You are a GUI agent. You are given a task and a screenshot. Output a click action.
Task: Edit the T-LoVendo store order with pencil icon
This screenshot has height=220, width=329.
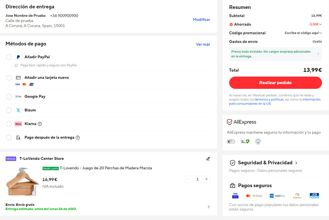208,159
